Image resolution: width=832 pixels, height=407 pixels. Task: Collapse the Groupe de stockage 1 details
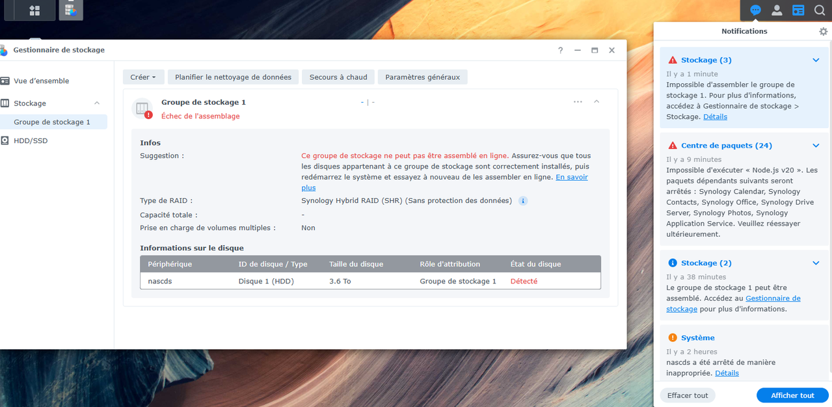pos(597,102)
